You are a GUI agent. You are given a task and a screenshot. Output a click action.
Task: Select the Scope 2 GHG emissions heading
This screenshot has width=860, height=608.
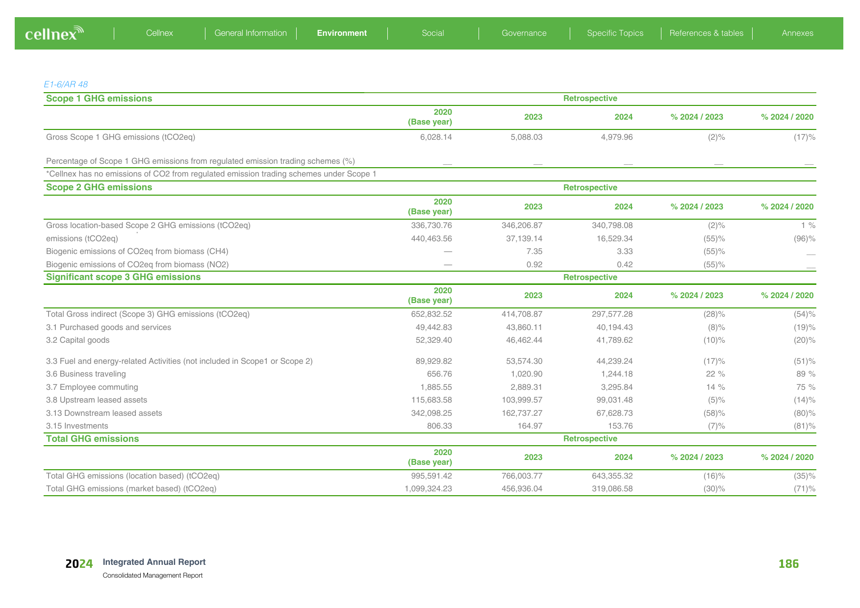[99, 187]
